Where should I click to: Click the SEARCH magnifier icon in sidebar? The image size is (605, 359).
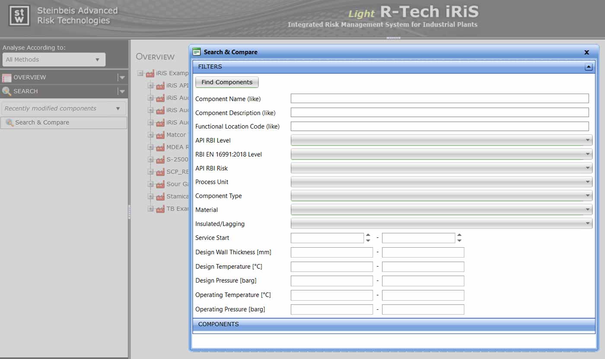[x=6, y=91]
